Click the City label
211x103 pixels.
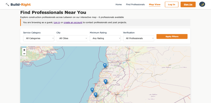pos(58,33)
